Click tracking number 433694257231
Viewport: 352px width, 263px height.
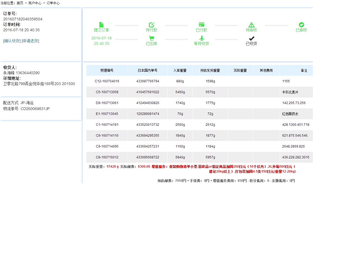tap(148, 146)
